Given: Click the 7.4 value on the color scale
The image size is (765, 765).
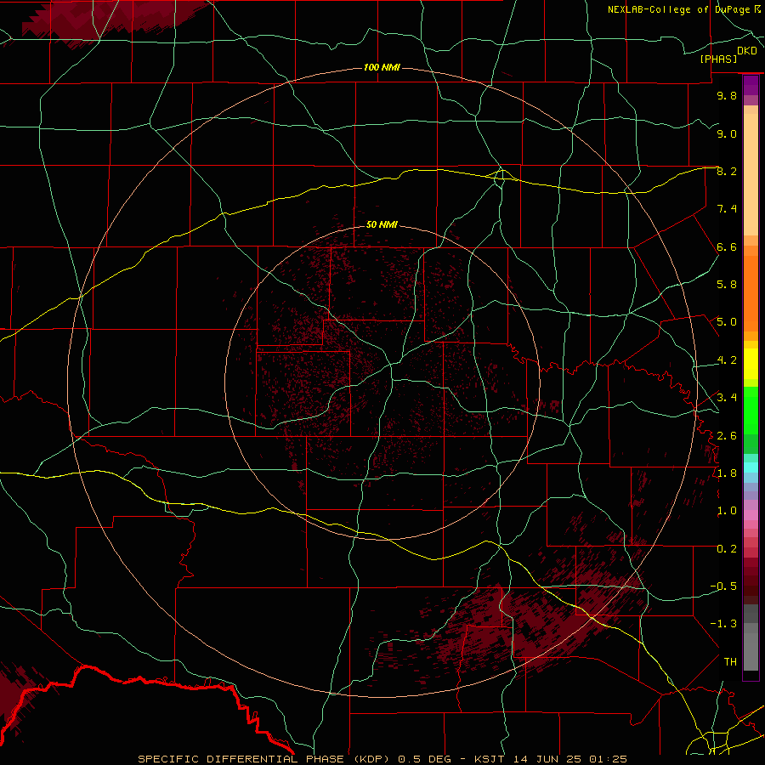Looking at the screenshot, I should tap(727, 209).
